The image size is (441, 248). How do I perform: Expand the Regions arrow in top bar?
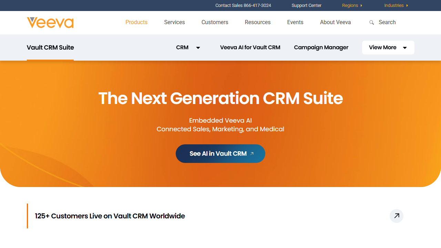(361, 6)
